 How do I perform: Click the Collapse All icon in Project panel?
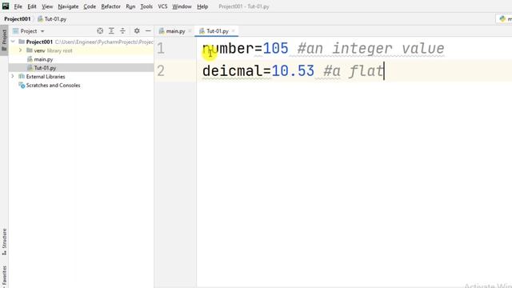tap(122, 30)
